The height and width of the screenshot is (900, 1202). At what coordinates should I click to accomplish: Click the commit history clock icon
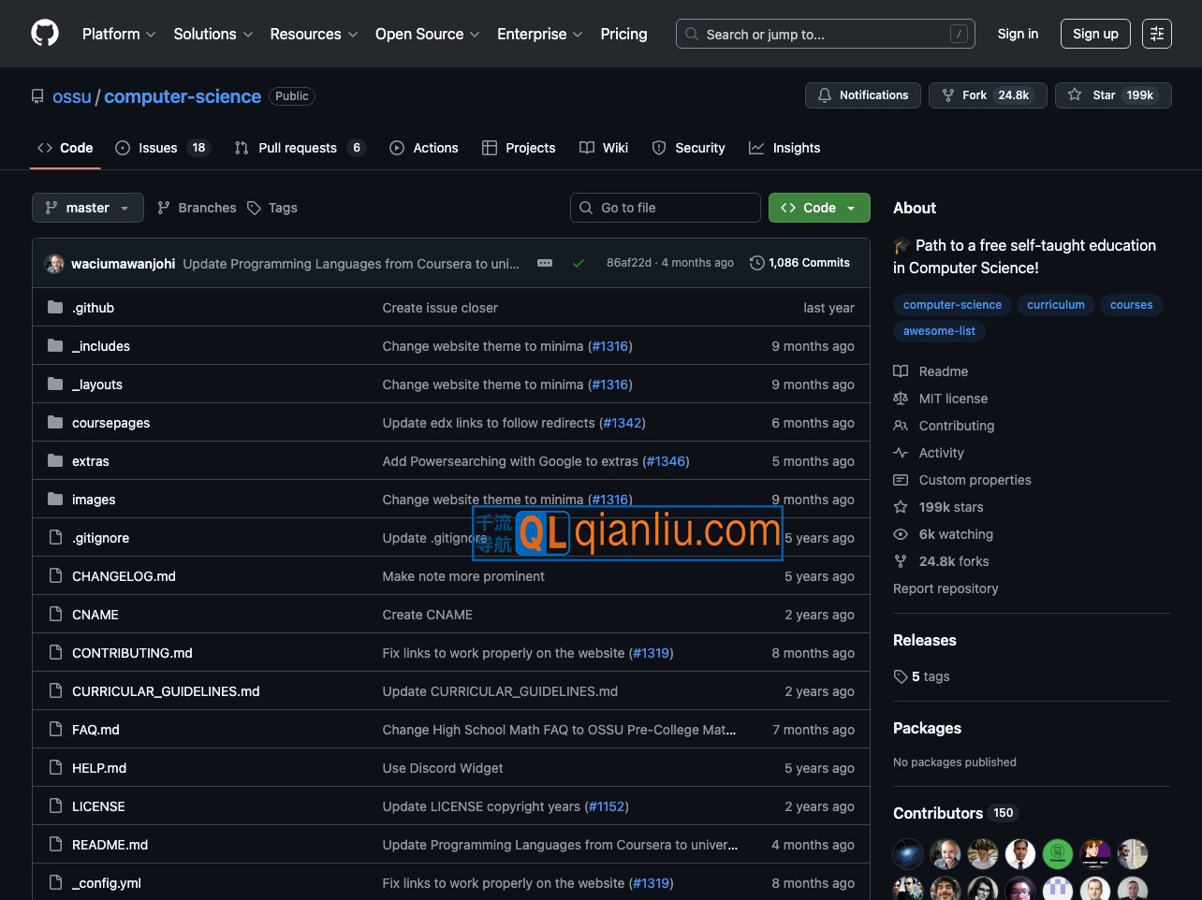coord(756,263)
